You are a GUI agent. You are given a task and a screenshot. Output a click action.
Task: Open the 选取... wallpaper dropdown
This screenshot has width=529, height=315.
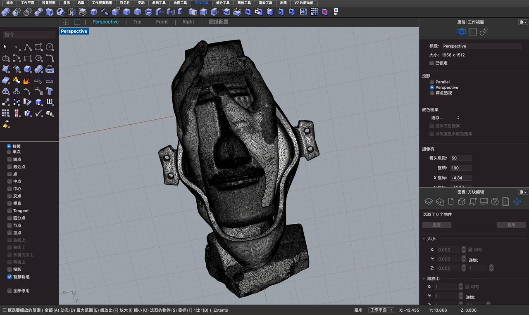pyautogui.click(x=445, y=118)
